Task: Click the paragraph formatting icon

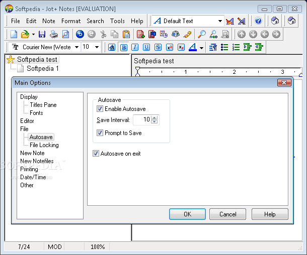Action: pos(213,47)
